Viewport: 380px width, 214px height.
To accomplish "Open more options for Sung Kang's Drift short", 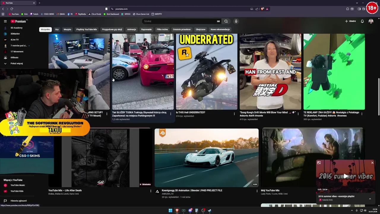I will (x=298, y=114).
